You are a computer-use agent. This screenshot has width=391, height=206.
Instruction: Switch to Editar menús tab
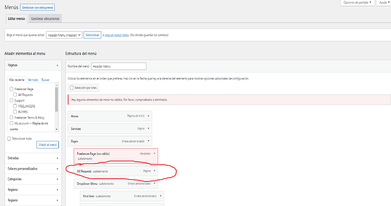(x=16, y=19)
